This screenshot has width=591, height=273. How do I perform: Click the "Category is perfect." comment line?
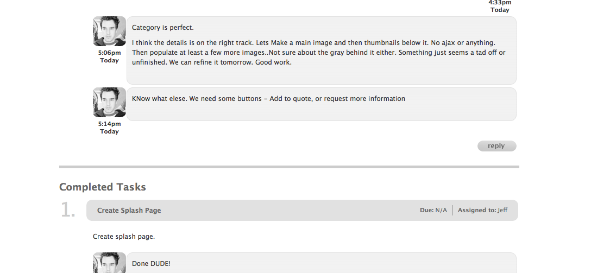[x=163, y=28]
